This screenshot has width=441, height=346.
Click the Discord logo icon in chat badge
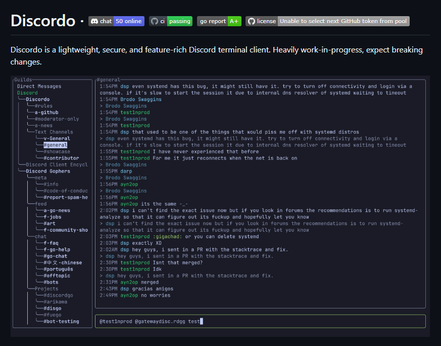[94, 21]
